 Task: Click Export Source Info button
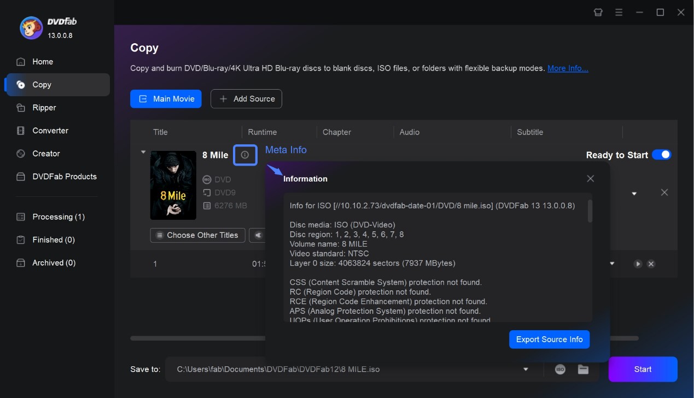coord(549,339)
